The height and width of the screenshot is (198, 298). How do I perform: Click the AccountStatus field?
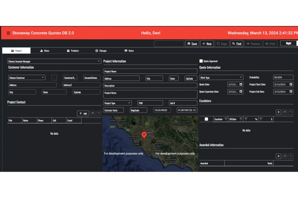point(92,78)
